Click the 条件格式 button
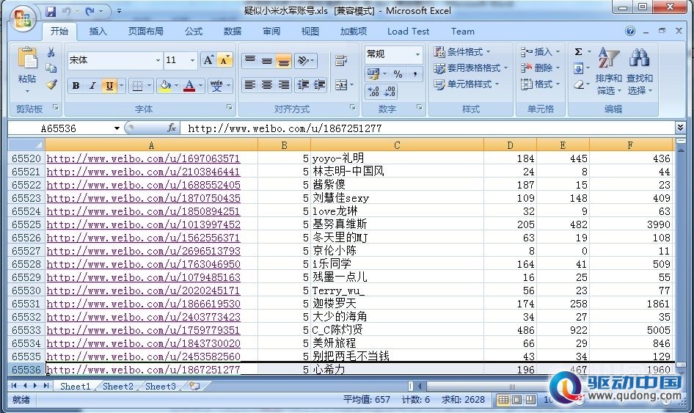 (462, 52)
